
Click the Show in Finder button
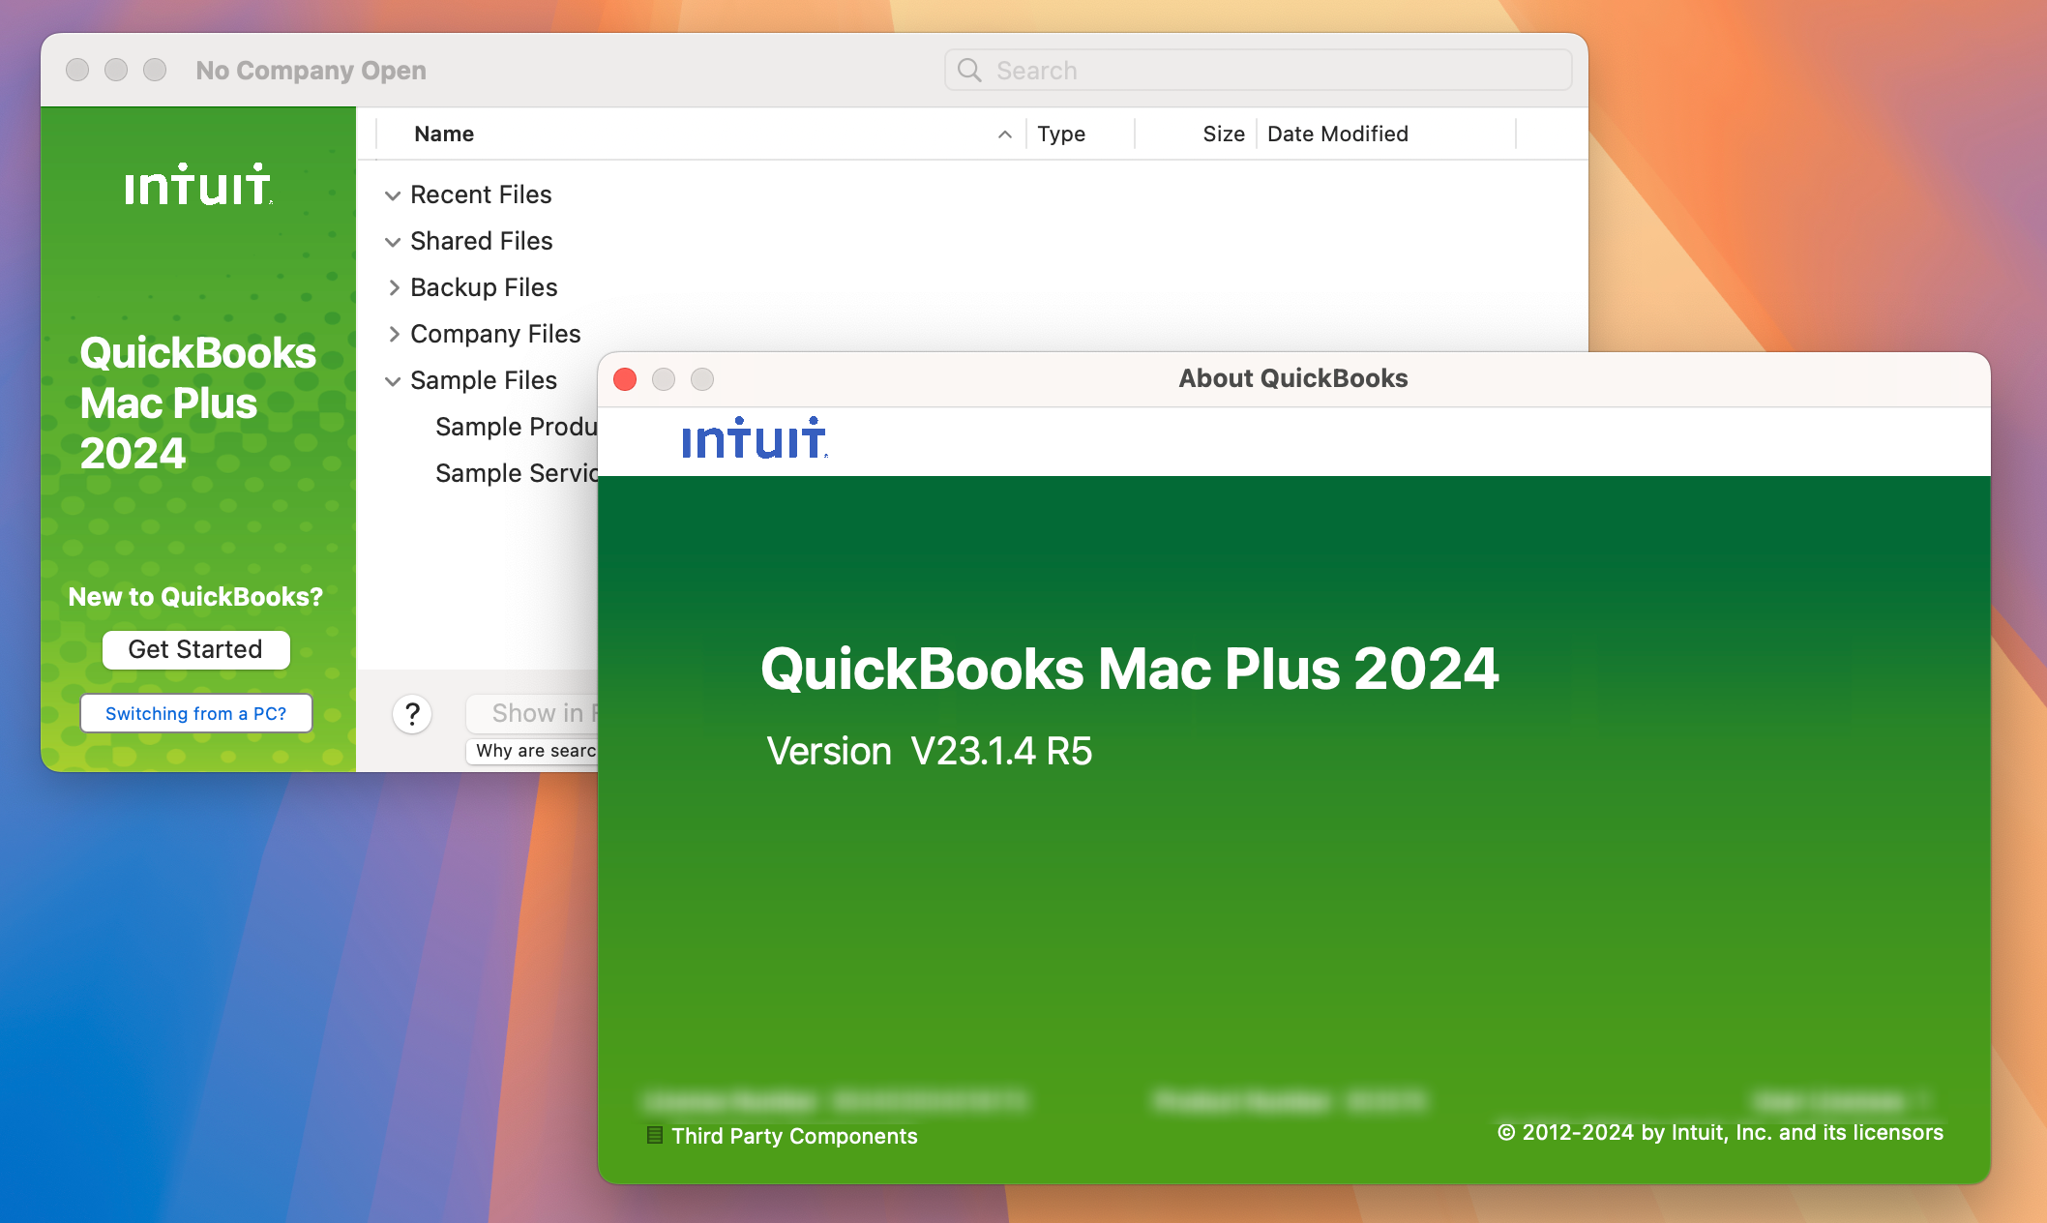click(x=532, y=714)
